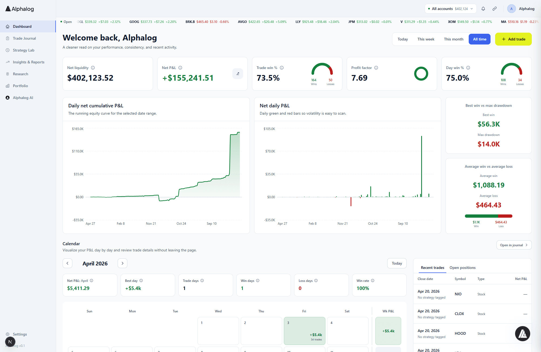This screenshot has width=541, height=352.
Task: Open the HOOD recent trade row
Action: pos(472,333)
